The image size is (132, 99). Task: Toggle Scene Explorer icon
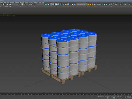(51, 4)
